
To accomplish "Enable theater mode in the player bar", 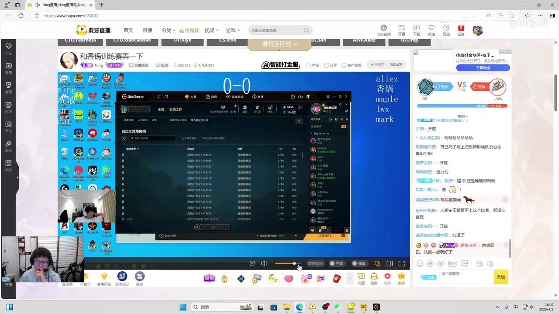I will point(389,263).
